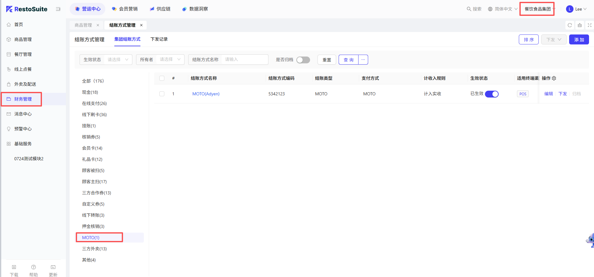Click the download icon at bottom
Screen dimensions: 594x277
point(14,267)
